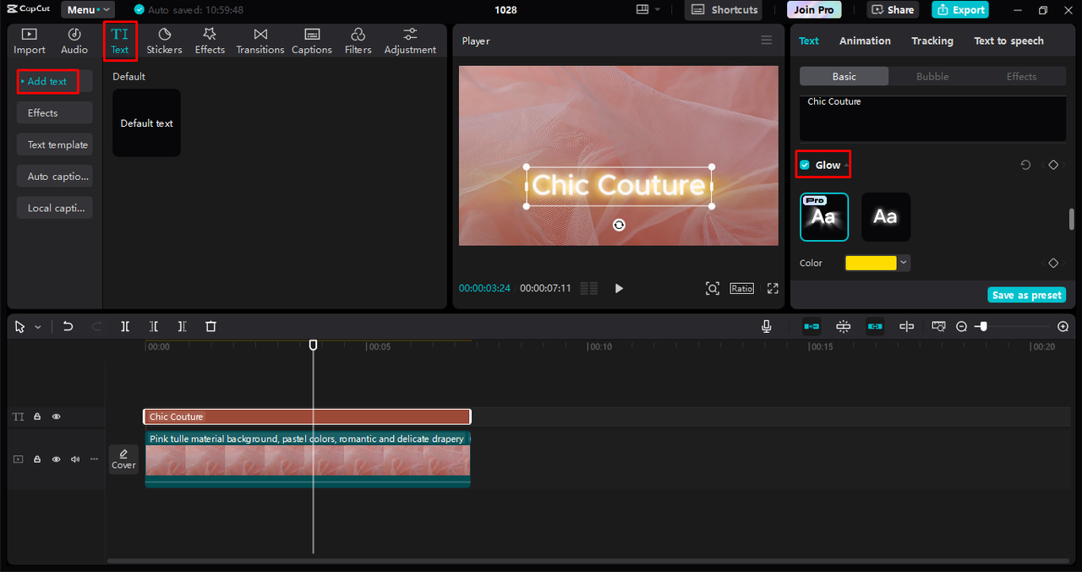
Task: Click the Ratio button in player
Action: point(742,288)
